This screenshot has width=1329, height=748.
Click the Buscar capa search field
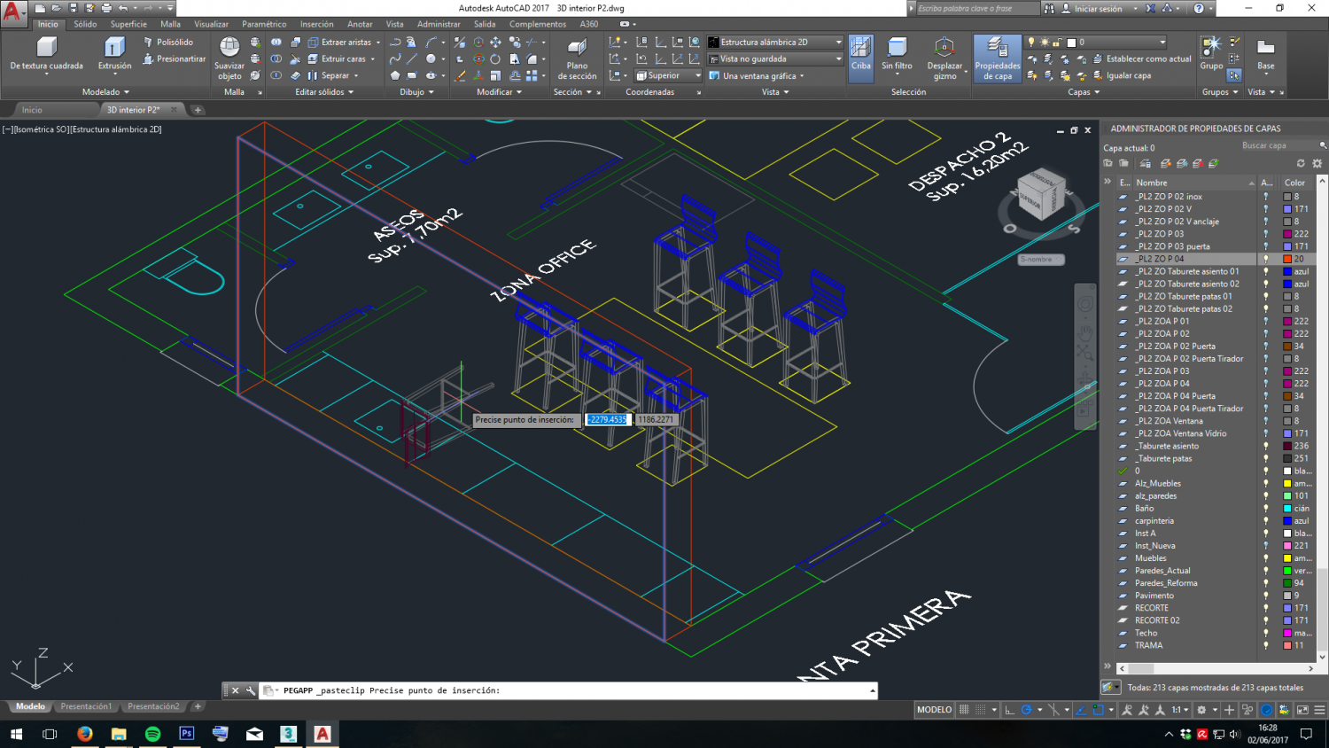tap(1279, 145)
